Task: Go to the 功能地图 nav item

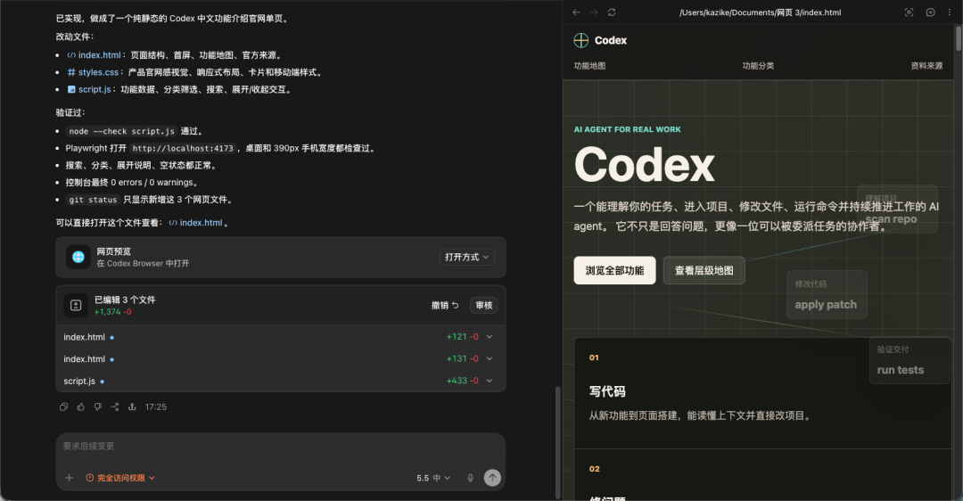Action: click(x=589, y=66)
